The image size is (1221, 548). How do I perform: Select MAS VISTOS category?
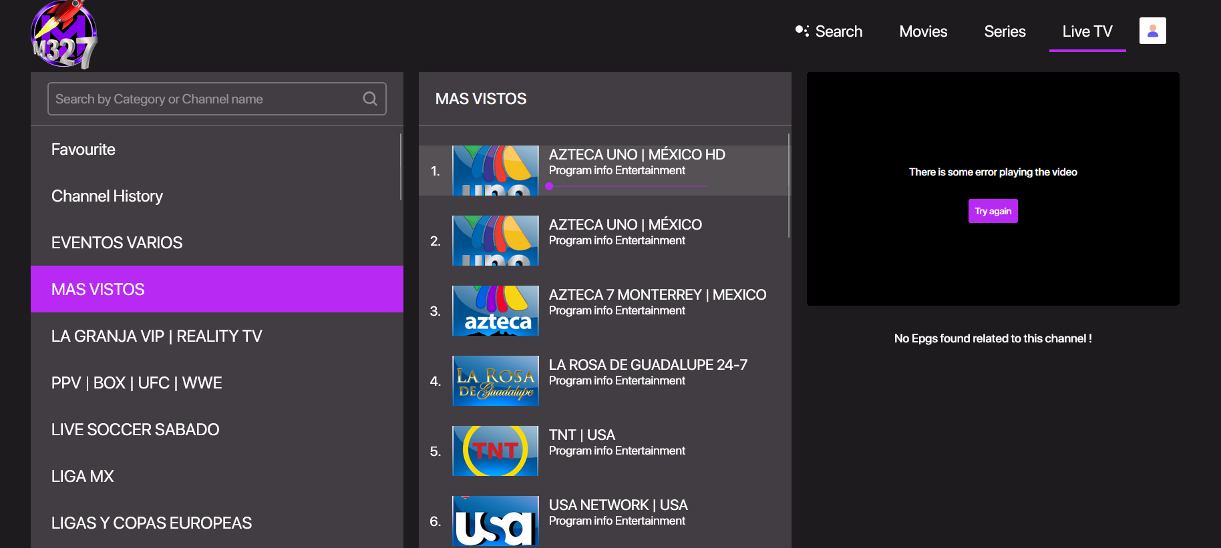pyautogui.click(x=217, y=289)
